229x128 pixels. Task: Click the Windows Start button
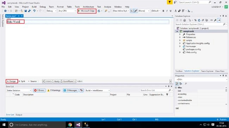[x=4, y=124]
